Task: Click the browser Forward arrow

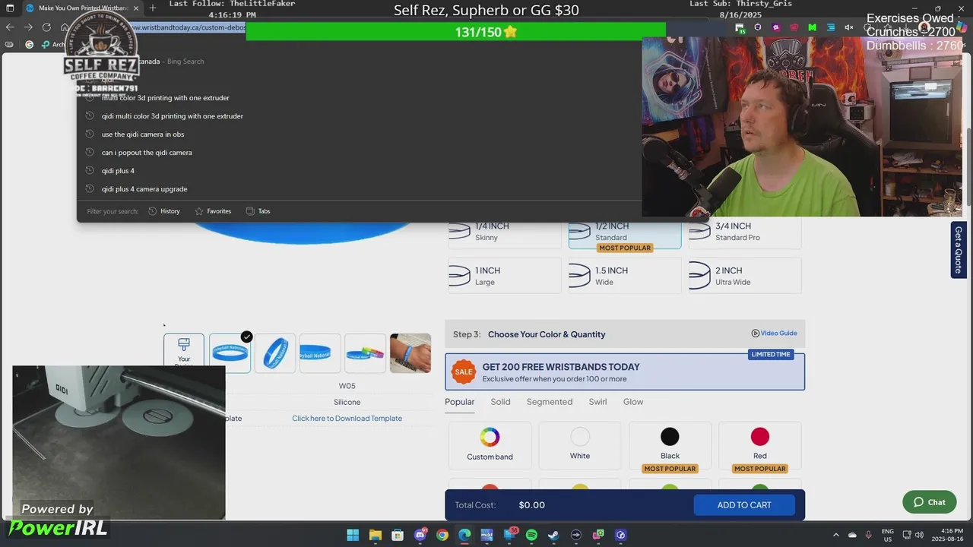Action: point(28,27)
